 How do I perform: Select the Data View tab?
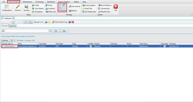[13, 26]
